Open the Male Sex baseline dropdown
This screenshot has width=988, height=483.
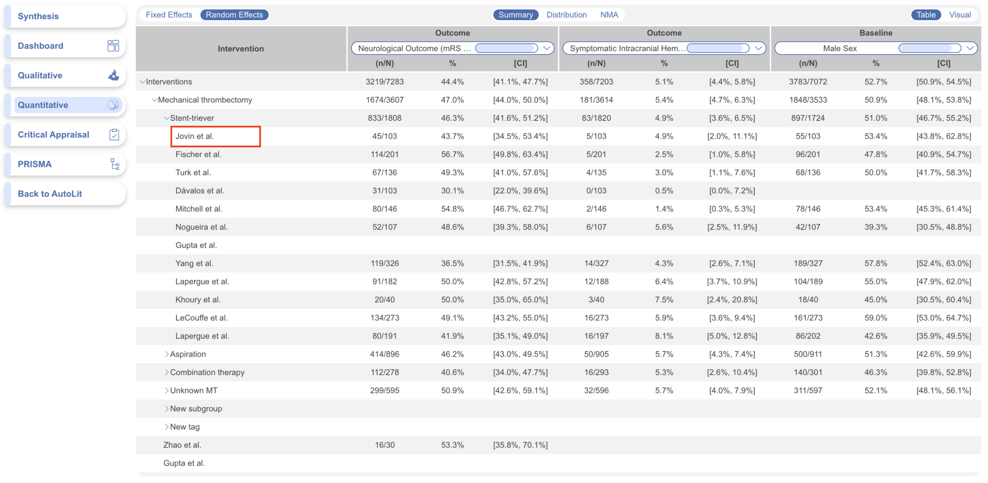[970, 48]
